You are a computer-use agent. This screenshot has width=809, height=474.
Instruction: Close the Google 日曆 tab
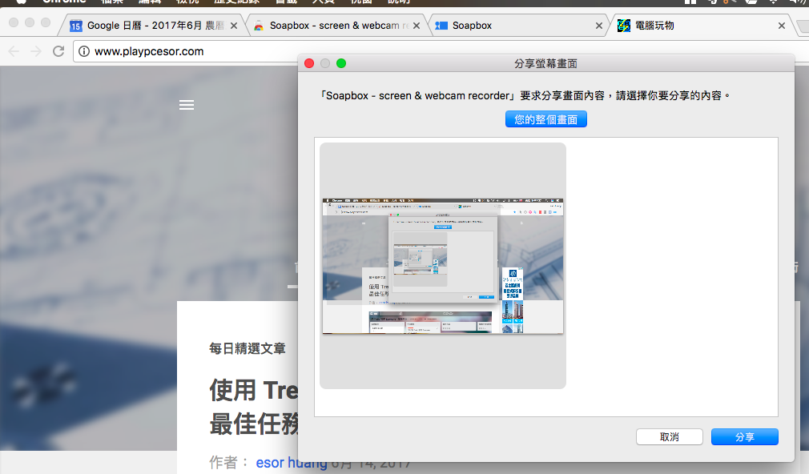pos(234,26)
